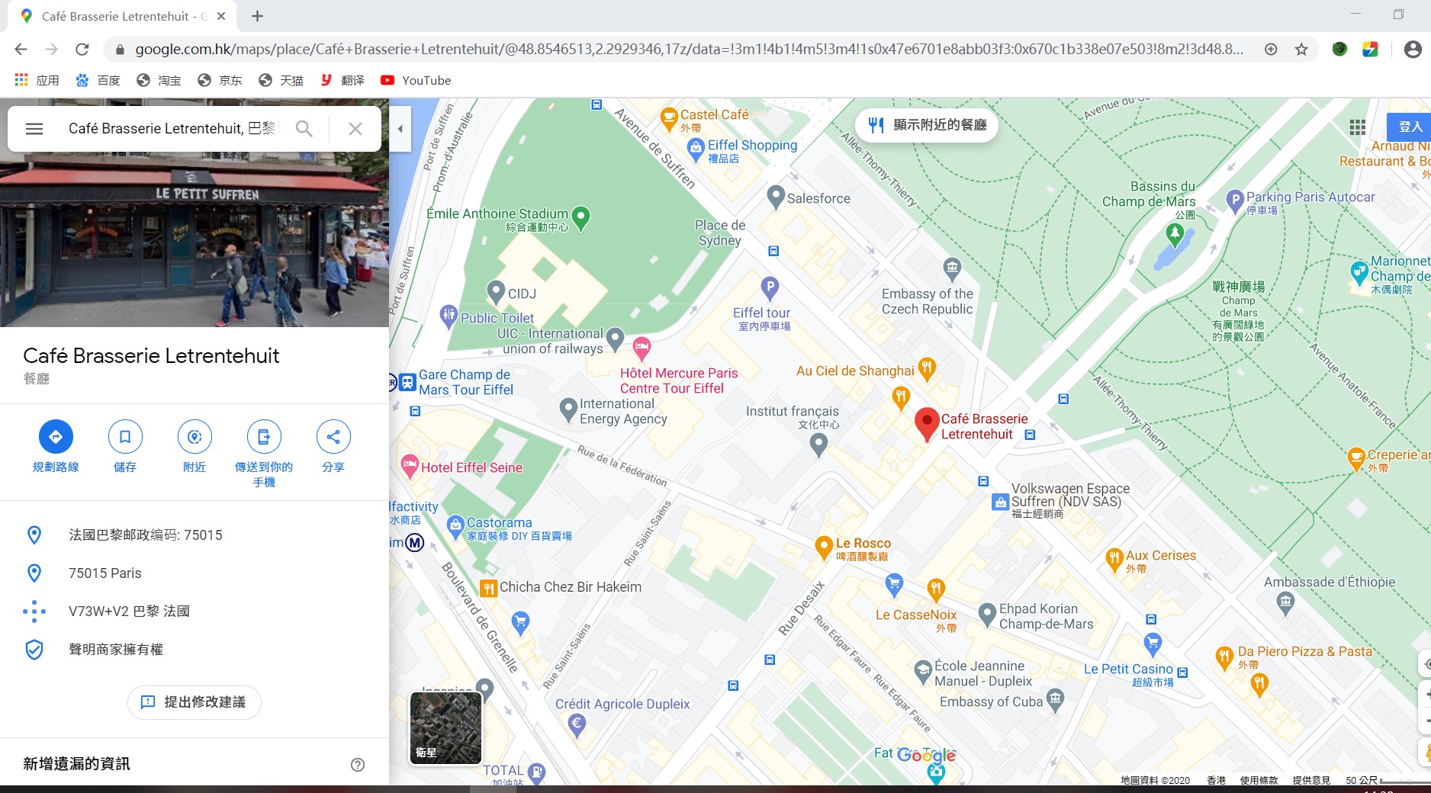Click the Maps search input field

(175, 129)
